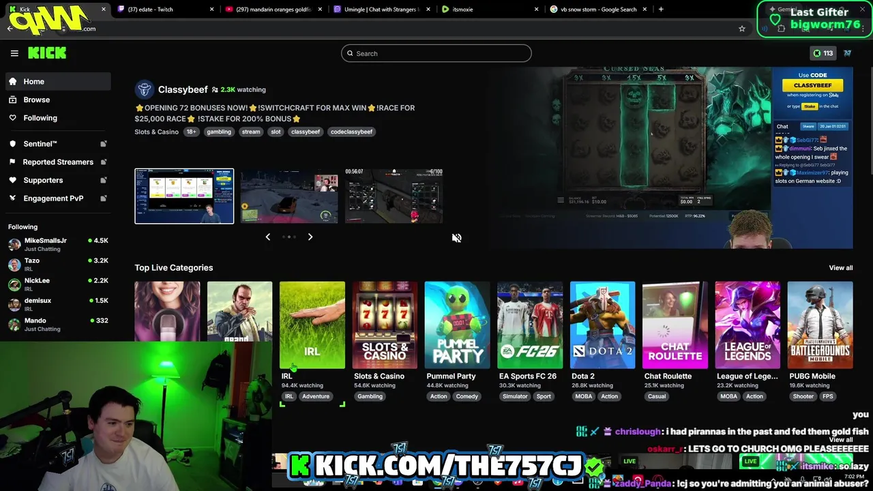Click the user avatar icon beside the 113 badge
The height and width of the screenshot is (491, 873).
tap(848, 53)
